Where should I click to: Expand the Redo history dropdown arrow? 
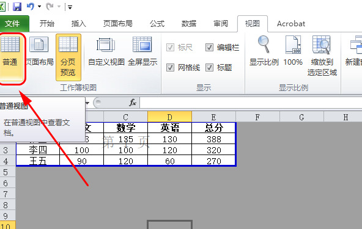[59, 7]
